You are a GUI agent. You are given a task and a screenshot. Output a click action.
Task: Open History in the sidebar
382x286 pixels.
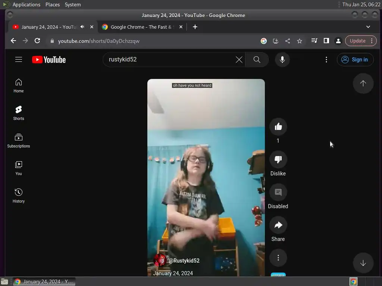[19, 196]
